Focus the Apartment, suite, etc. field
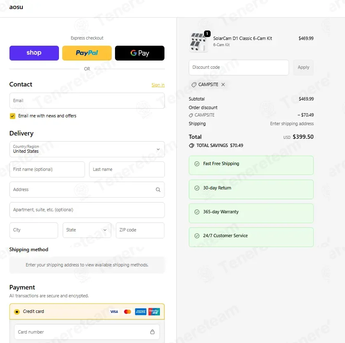 (x=87, y=210)
